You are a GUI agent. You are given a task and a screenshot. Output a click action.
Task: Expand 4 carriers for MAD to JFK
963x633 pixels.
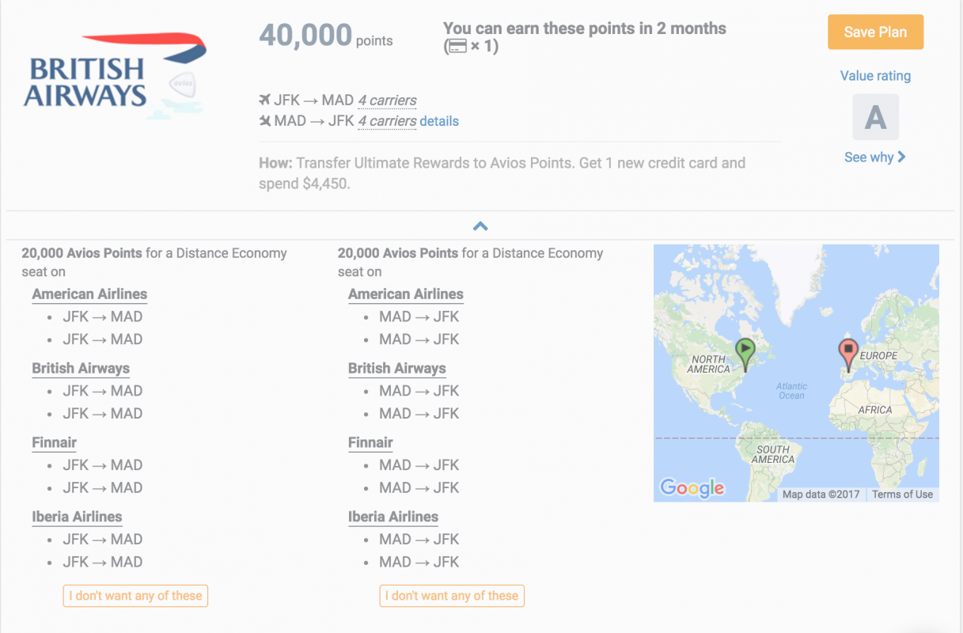coord(387,121)
